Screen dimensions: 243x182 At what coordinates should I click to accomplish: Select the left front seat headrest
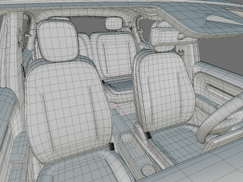click(58, 40)
